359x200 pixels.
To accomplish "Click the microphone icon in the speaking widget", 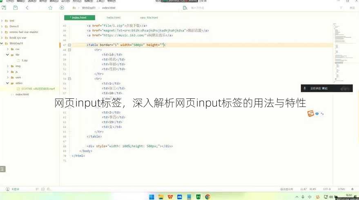I will tap(305, 88).
